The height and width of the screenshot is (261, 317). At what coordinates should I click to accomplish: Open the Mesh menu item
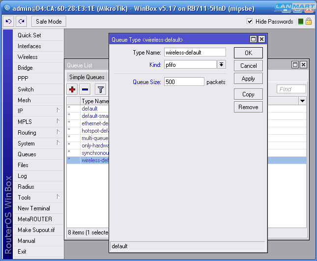tap(38, 100)
